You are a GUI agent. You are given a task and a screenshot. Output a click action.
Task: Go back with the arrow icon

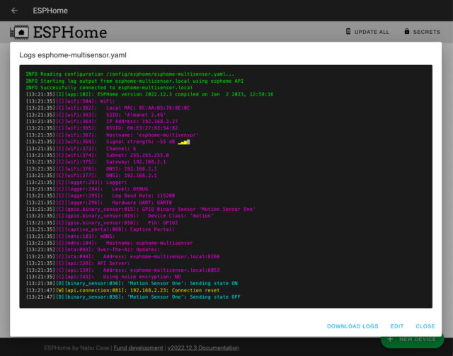14,11
